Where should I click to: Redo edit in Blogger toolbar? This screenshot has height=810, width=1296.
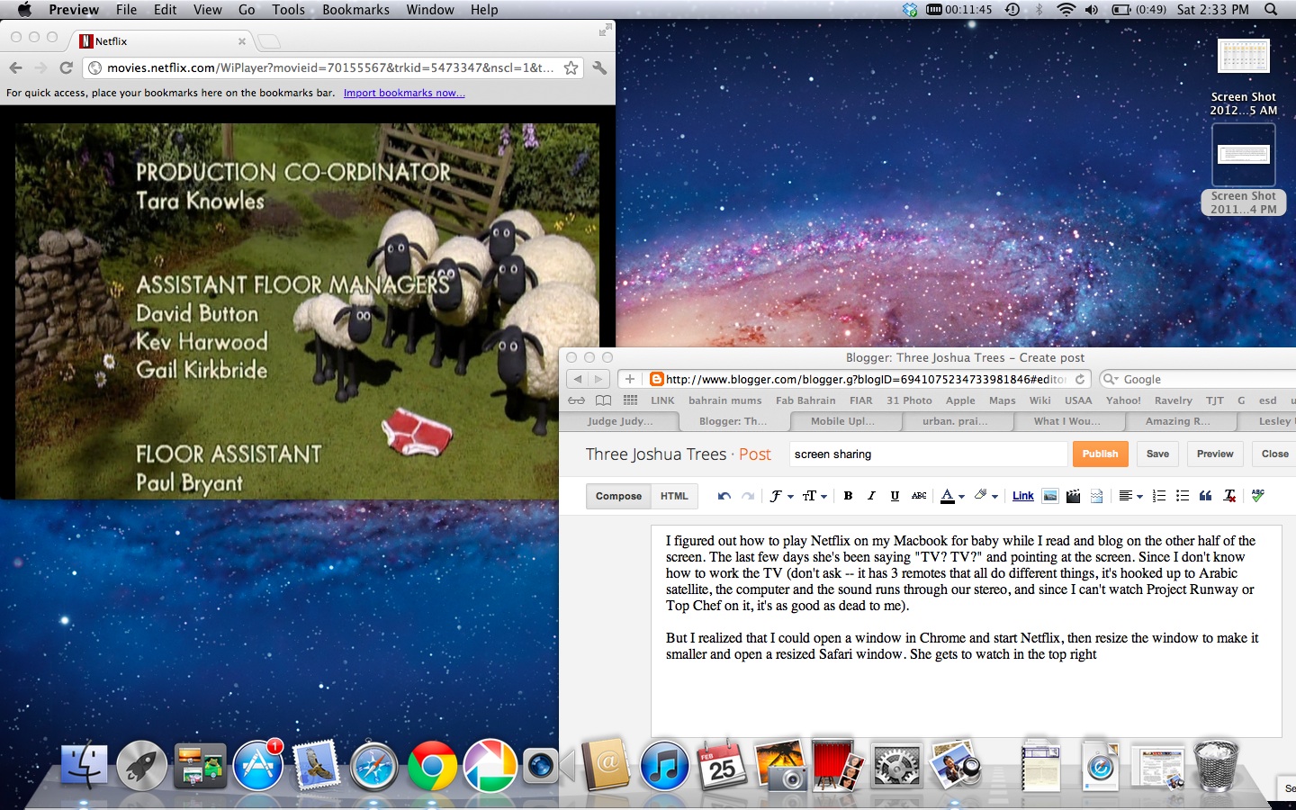pyautogui.click(x=748, y=496)
